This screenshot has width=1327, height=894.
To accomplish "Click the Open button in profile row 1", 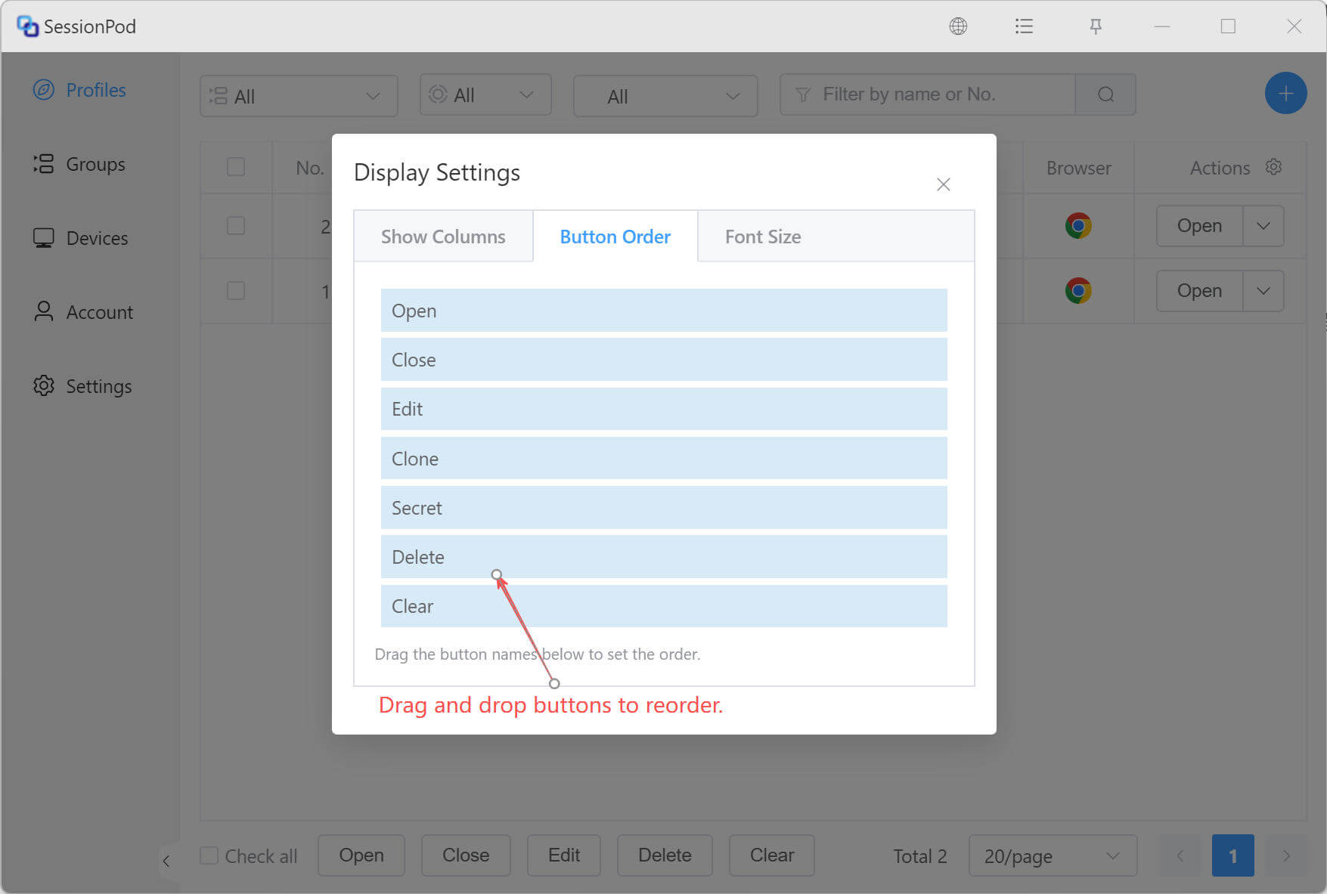I will click(1199, 290).
